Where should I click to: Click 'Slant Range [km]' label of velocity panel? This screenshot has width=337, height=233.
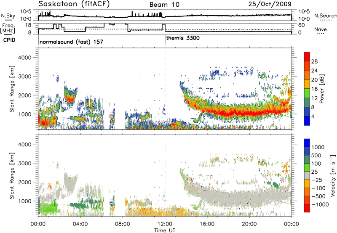12,175
